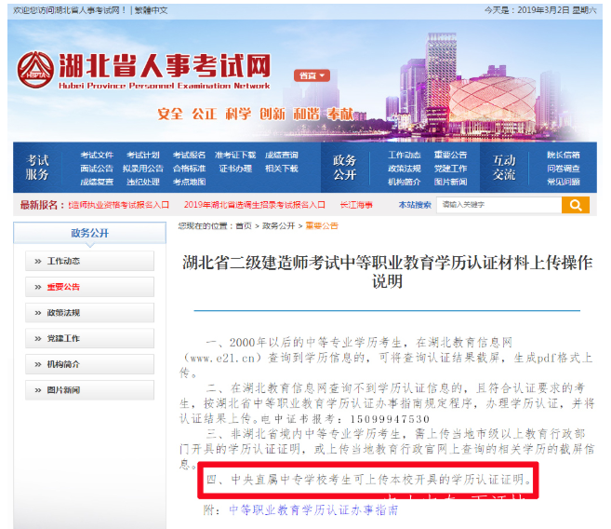Expand 工作动态 in the left sidebar
The height and width of the screenshot is (529, 611).
89,261
